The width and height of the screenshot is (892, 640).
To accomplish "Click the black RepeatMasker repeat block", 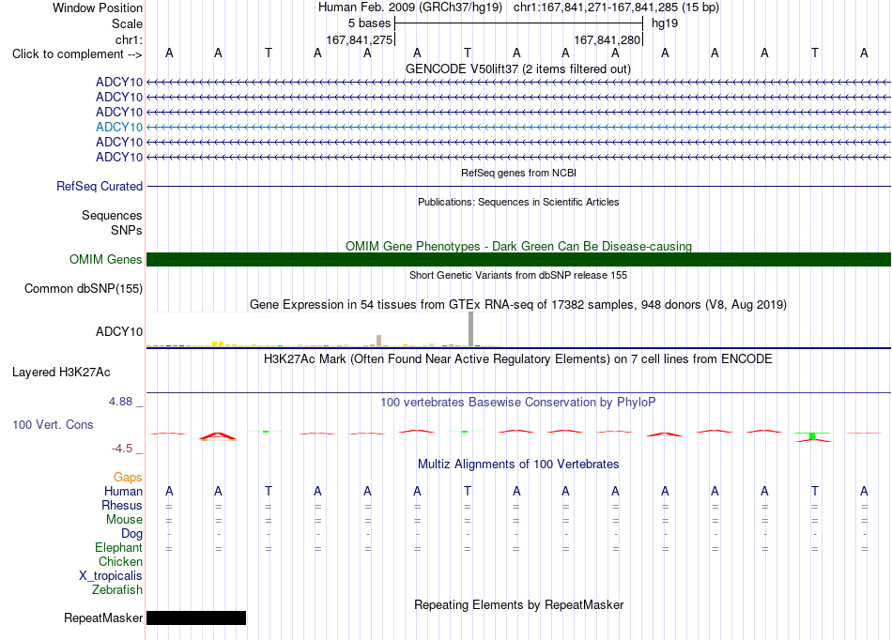I will (x=196, y=617).
